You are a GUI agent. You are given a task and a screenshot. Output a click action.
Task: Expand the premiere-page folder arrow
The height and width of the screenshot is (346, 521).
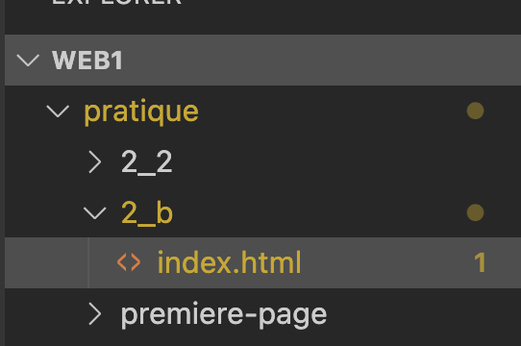coord(95,313)
